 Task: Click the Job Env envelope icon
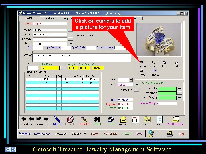123,119
